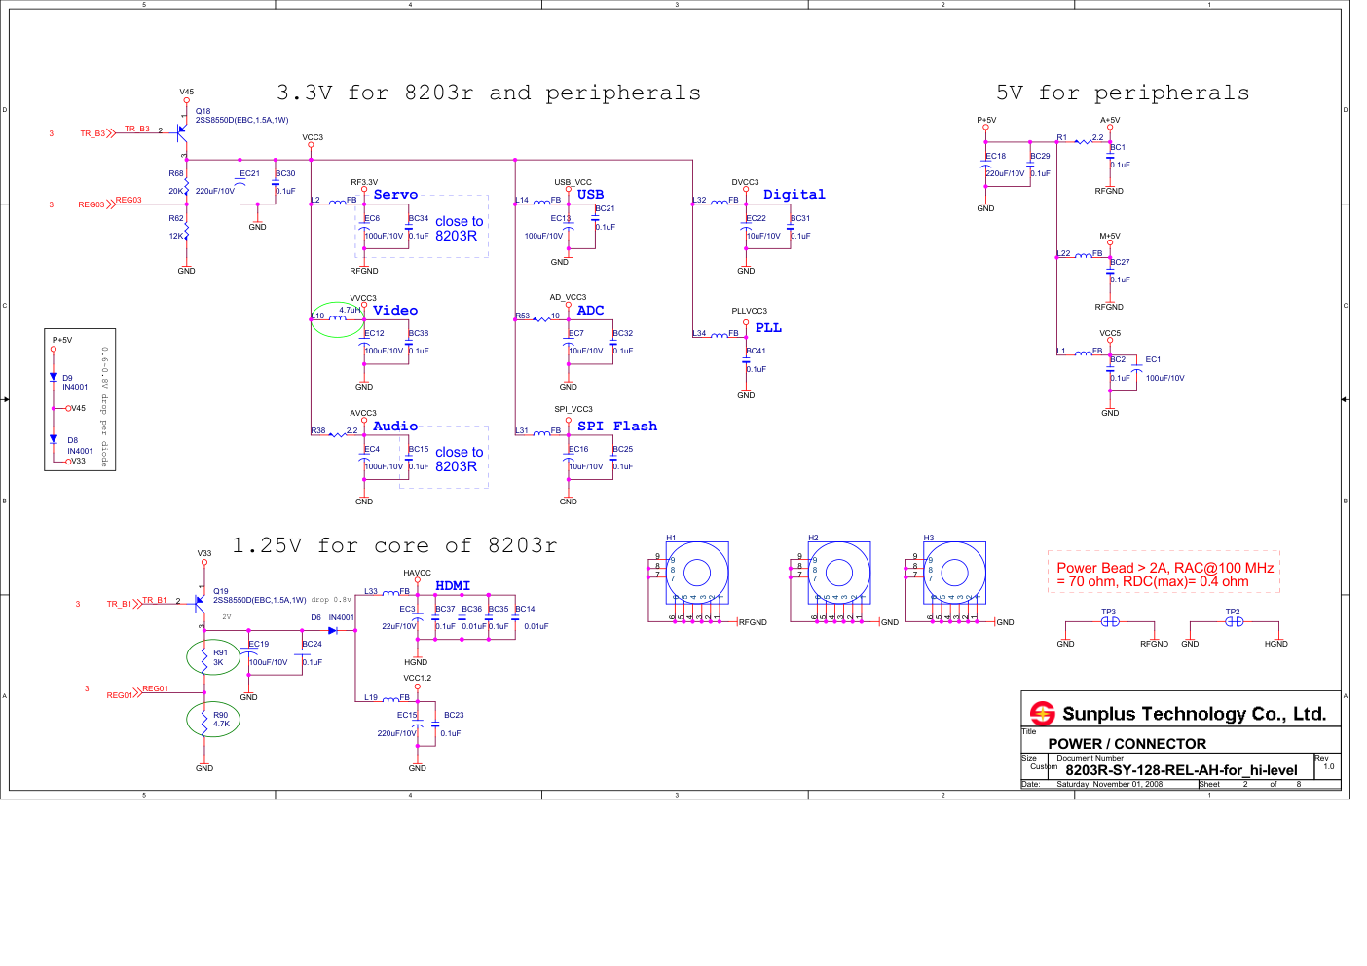Click the date "Saturday, November 01, 2008"

(1109, 784)
